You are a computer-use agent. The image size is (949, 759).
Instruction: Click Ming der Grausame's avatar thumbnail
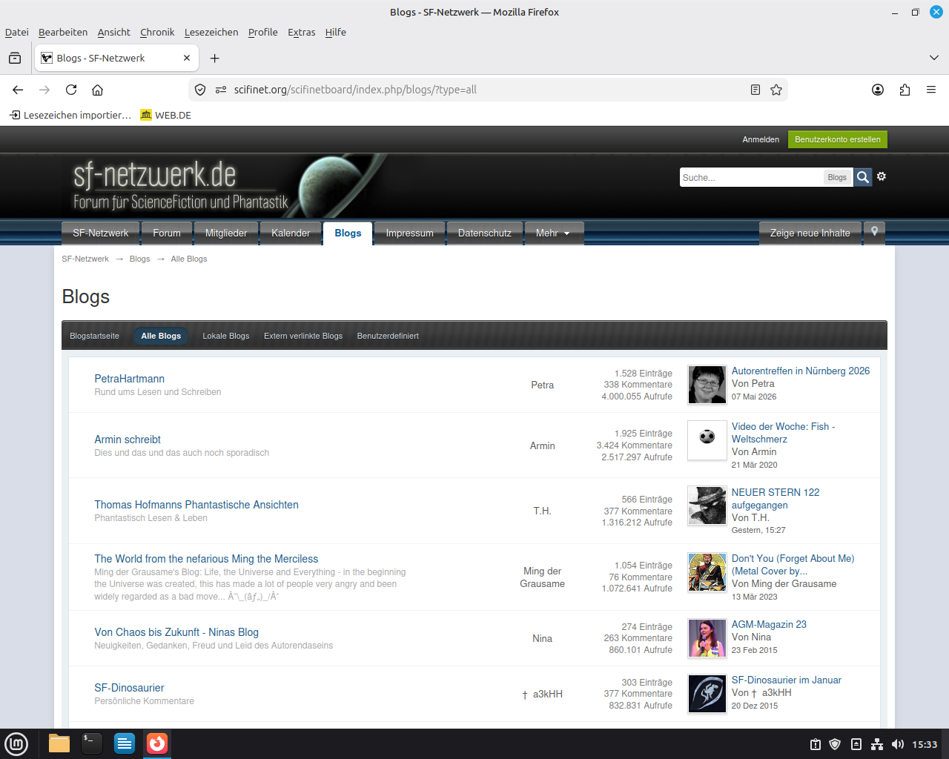707,572
